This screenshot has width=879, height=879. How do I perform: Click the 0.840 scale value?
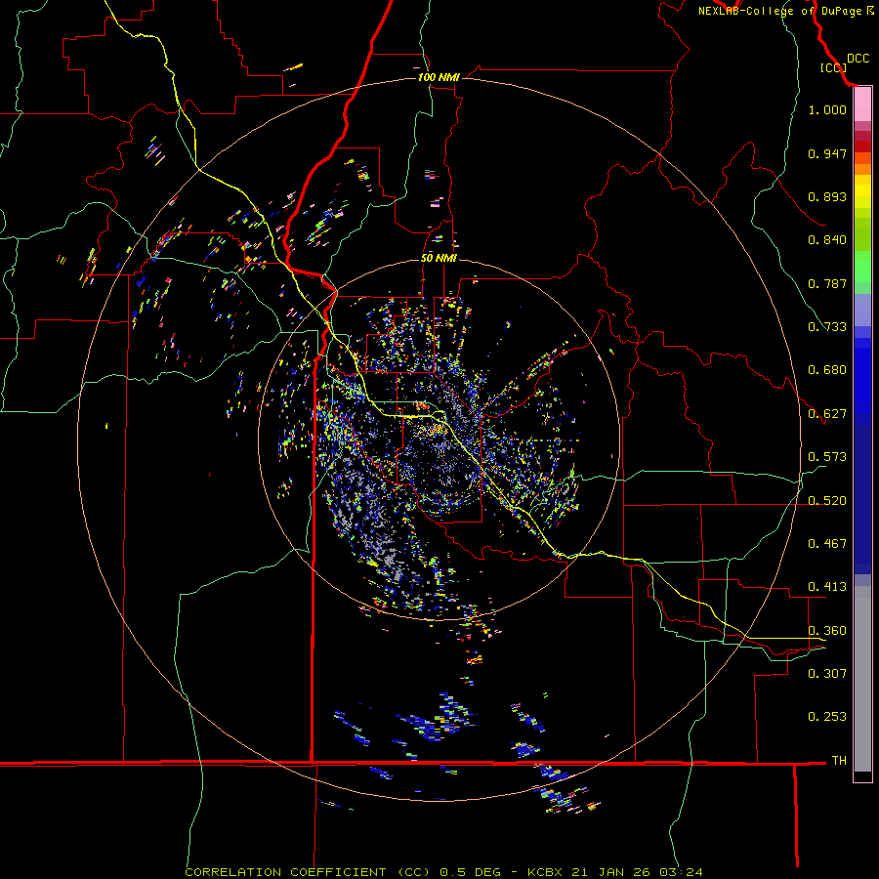coord(827,240)
